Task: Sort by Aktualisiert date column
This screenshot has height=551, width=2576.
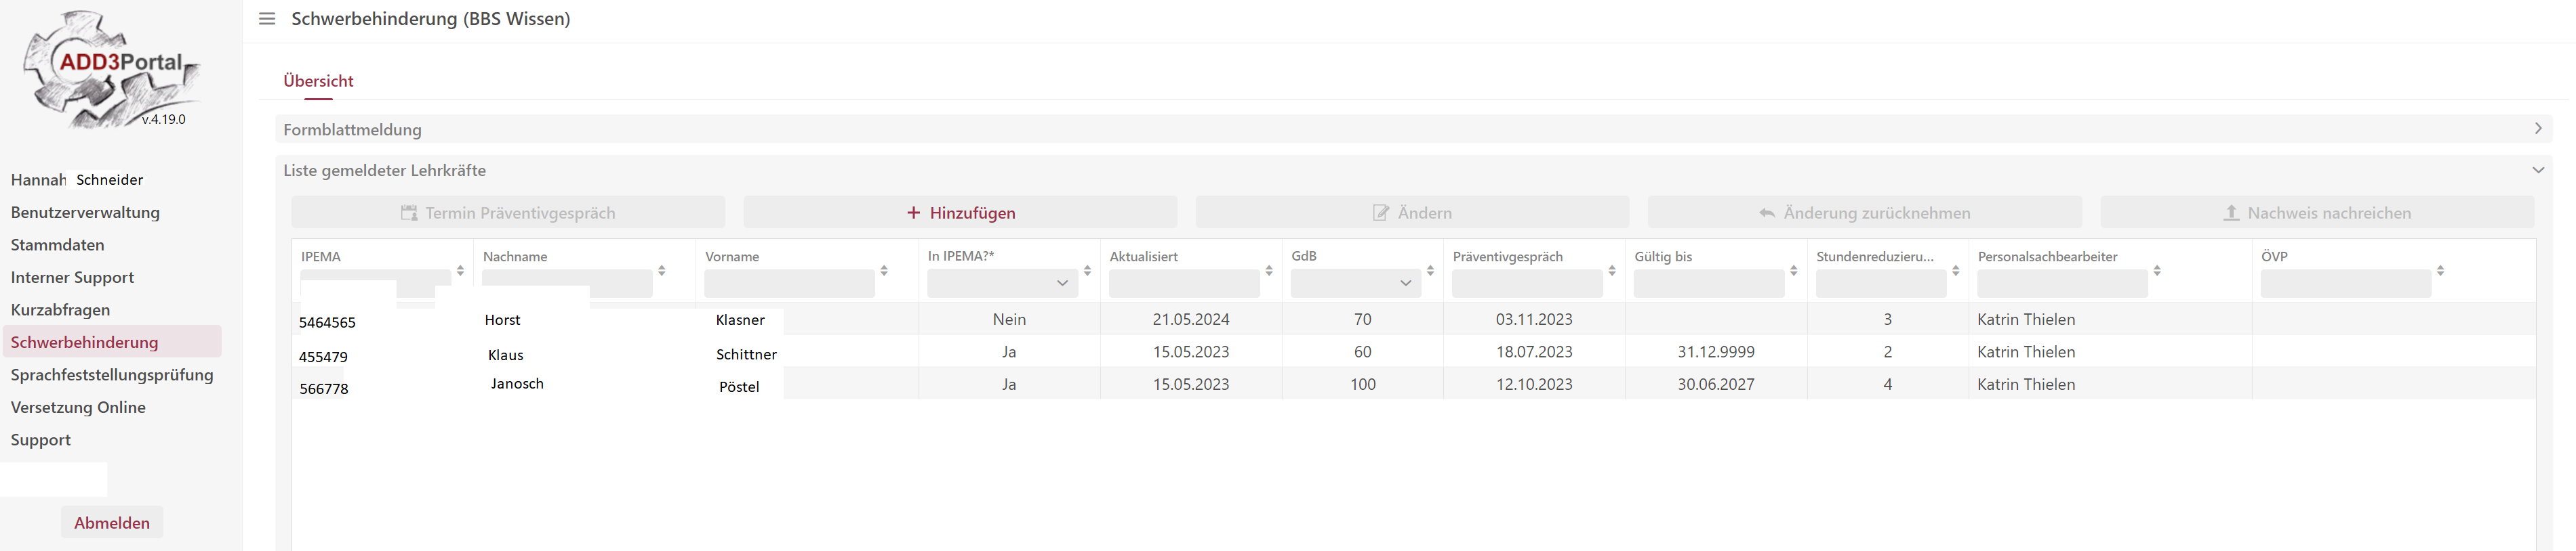Action: point(1269,271)
